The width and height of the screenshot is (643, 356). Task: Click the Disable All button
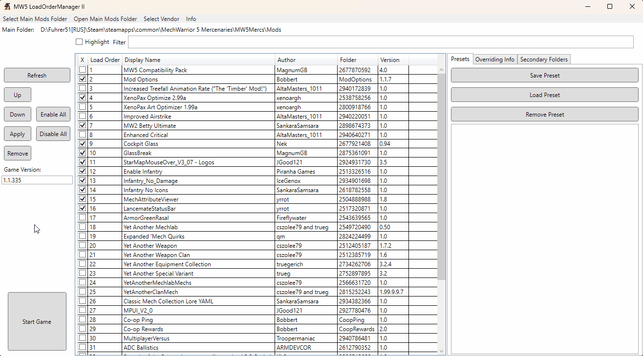coord(53,134)
